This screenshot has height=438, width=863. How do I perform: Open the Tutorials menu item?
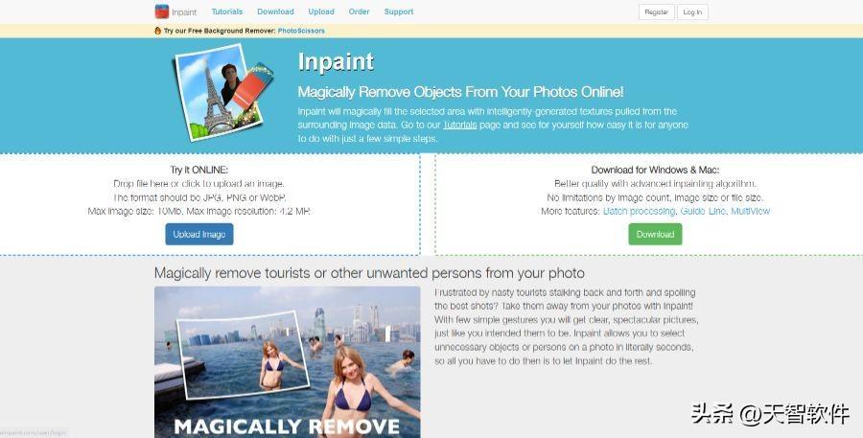point(226,12)
